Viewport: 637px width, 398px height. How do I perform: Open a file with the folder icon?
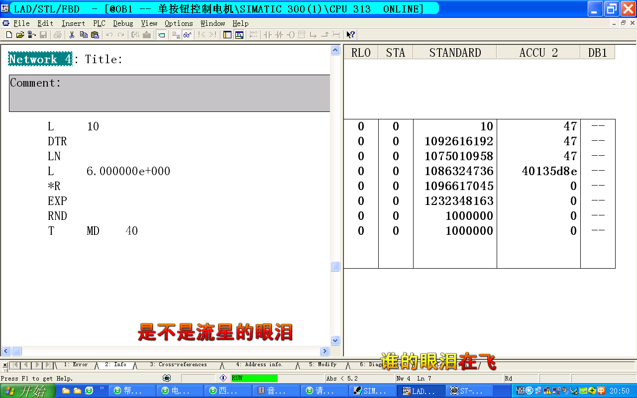tap(20, 35)
